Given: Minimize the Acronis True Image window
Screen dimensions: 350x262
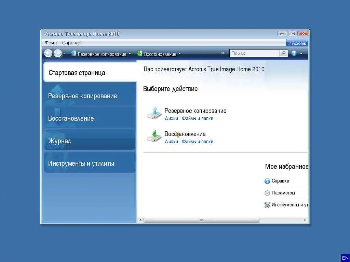Looking at the screenshot, I should point(282,34).
